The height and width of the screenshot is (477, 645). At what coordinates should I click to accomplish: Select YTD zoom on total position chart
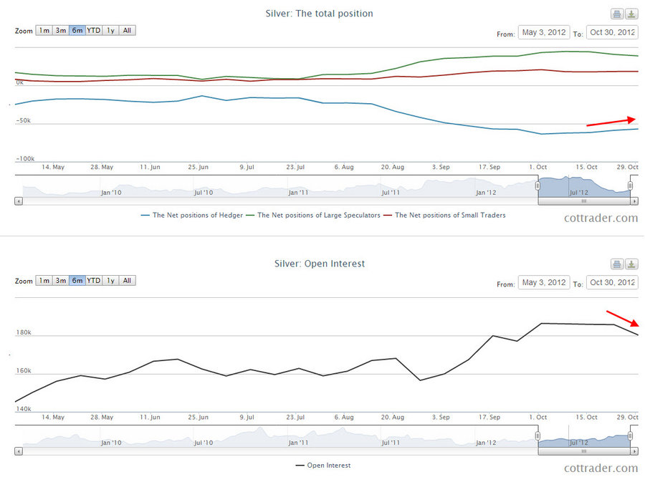[x=94, y=30]
